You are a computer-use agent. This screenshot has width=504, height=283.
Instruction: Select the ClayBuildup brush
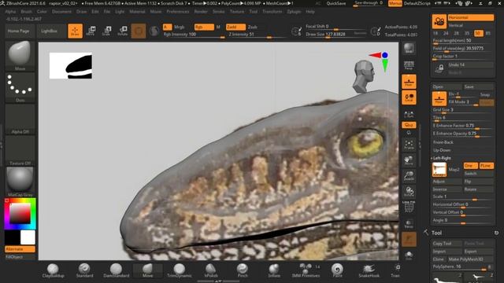tap(53, 270)
